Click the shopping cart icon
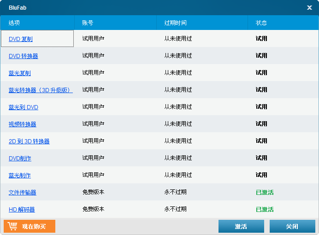 [x=12, y=226]
